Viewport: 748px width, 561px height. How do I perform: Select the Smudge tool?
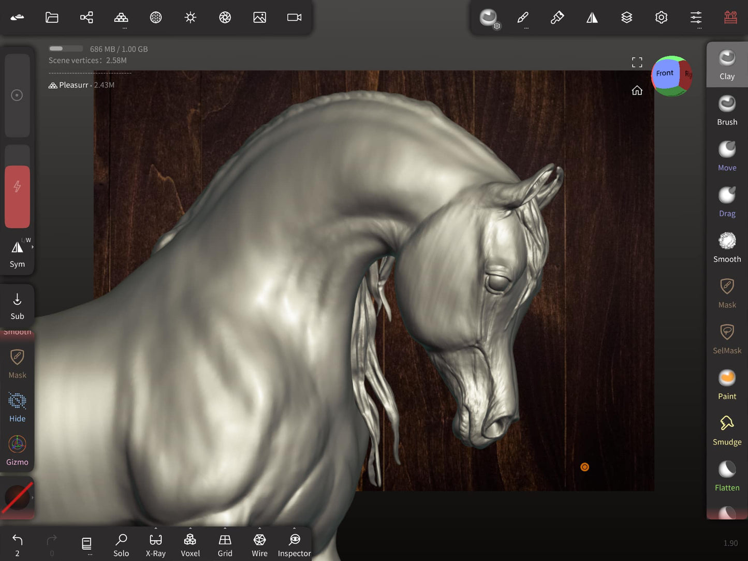coord(727,430)
